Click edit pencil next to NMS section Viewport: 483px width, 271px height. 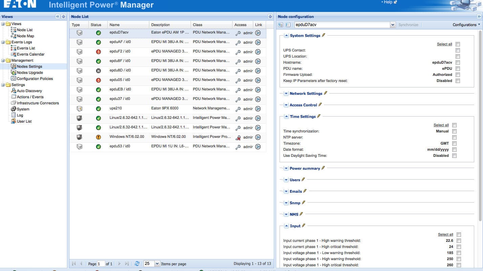coord(302,214)
